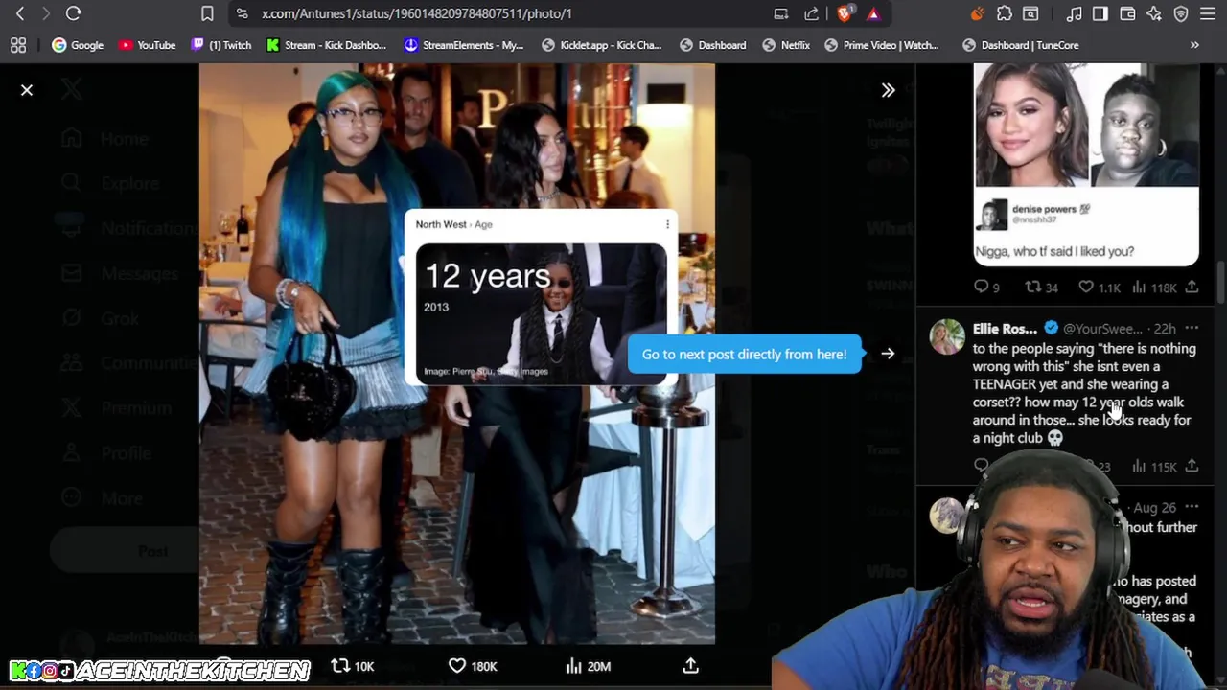The width and height of the screenshot is (1227, 690).
Task: Reply to denise powers meme post (9)
Action: tap(986, 287)
